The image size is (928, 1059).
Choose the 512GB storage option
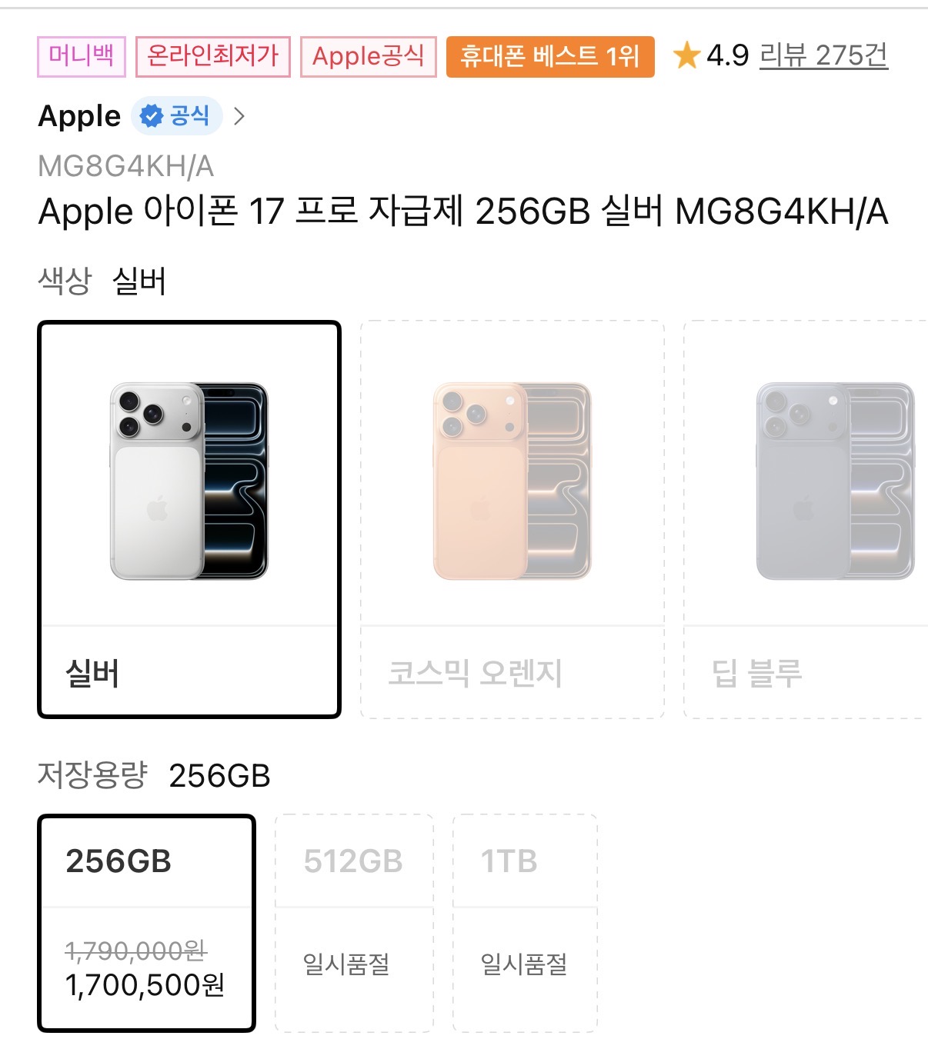pos(355,923)
